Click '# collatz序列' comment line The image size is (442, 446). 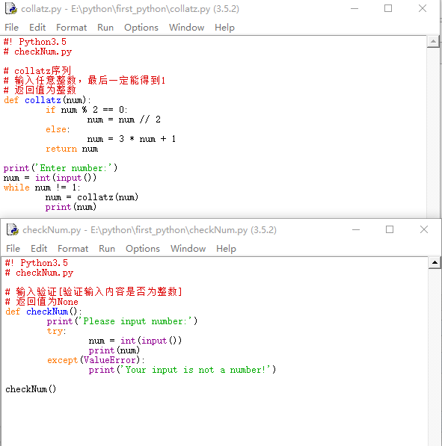37,70
